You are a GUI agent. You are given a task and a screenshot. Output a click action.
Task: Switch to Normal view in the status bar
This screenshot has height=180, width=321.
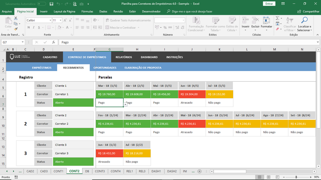click(x=260, y=177)
